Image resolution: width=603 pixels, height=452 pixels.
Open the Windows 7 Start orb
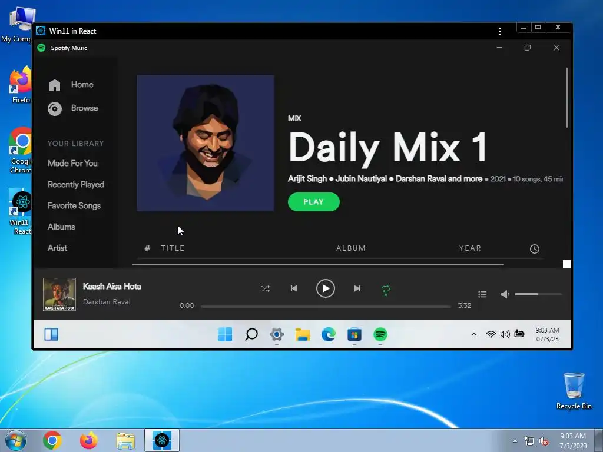[x=16, y=440]
